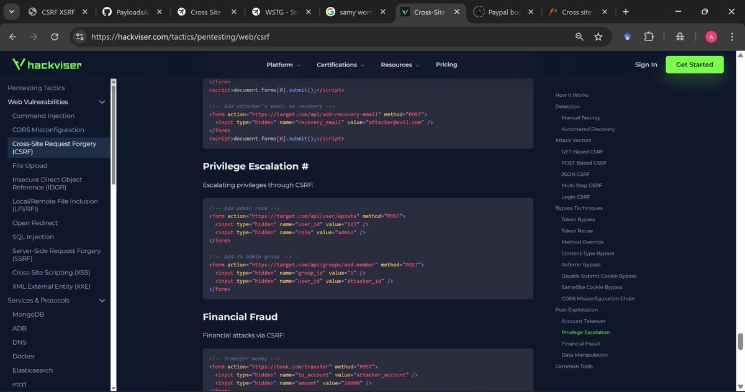The width and height of the screenshot is (745, 392).
Task: Open File Upload in sidebar
Action: point(30,166)
